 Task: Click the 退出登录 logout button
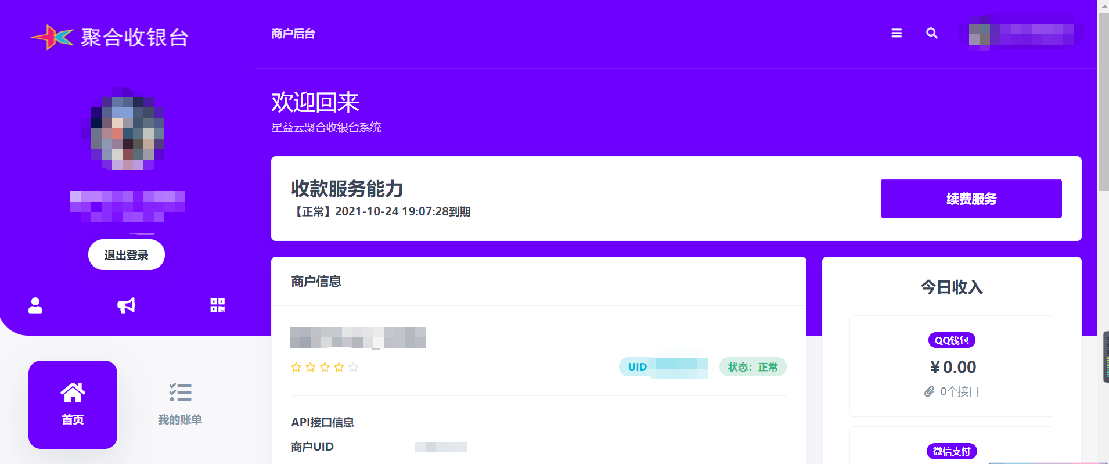click(127, 255)
